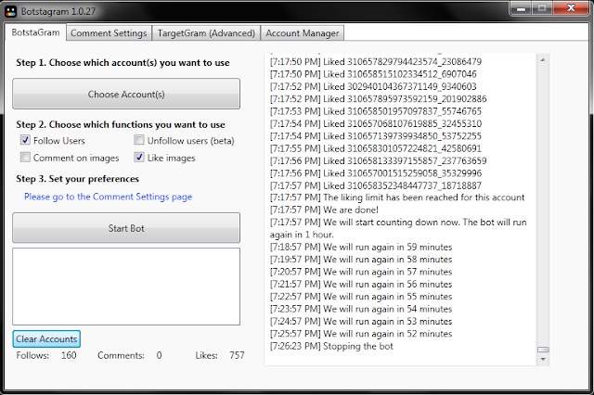Enable the Unfollow users (beta) checkbox
The width and height of the screenshot is (594, 395).
(139, 140)
